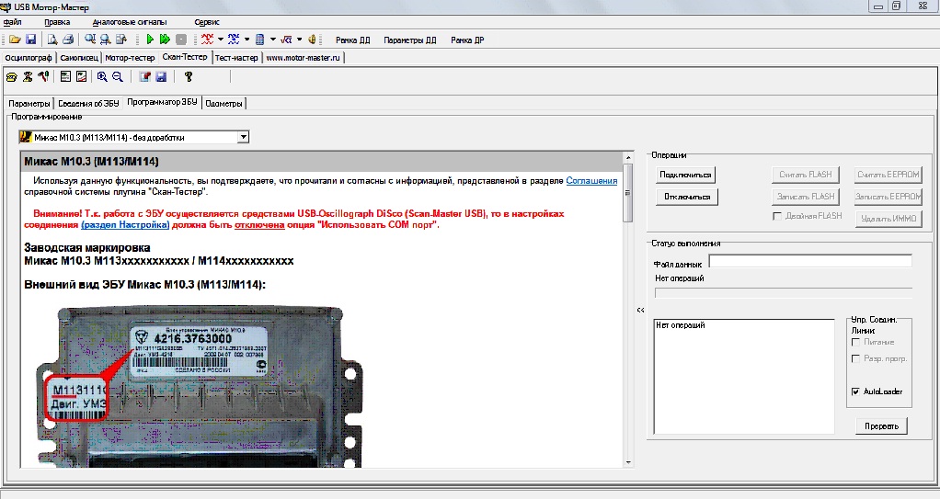Image resolution: width=940 pixels, height=499 pixels.
Task: Open the Соглашения hyperlink
Action: pos(591,181)
